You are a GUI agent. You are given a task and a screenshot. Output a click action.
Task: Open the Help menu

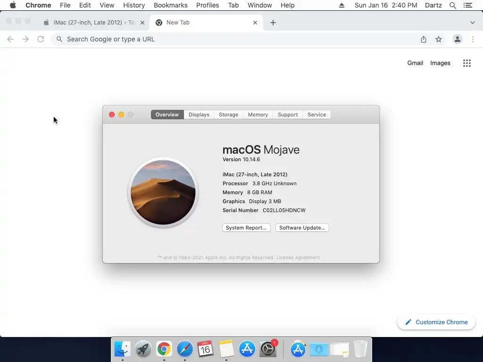click(287, 5)
